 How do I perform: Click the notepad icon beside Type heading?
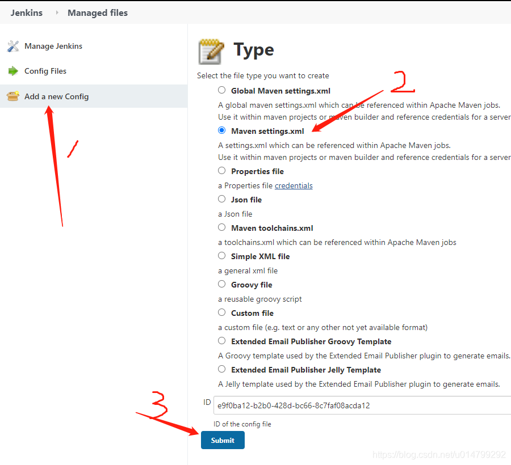coord(211,52)
